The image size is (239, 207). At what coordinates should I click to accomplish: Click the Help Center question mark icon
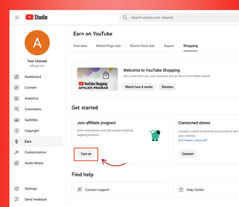(x=181, y=190)
